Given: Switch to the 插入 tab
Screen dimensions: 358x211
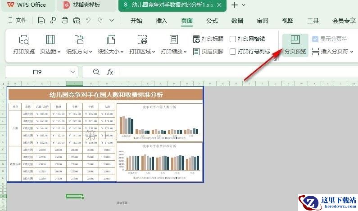Looking at the screenshot, I should coord(161,21).
